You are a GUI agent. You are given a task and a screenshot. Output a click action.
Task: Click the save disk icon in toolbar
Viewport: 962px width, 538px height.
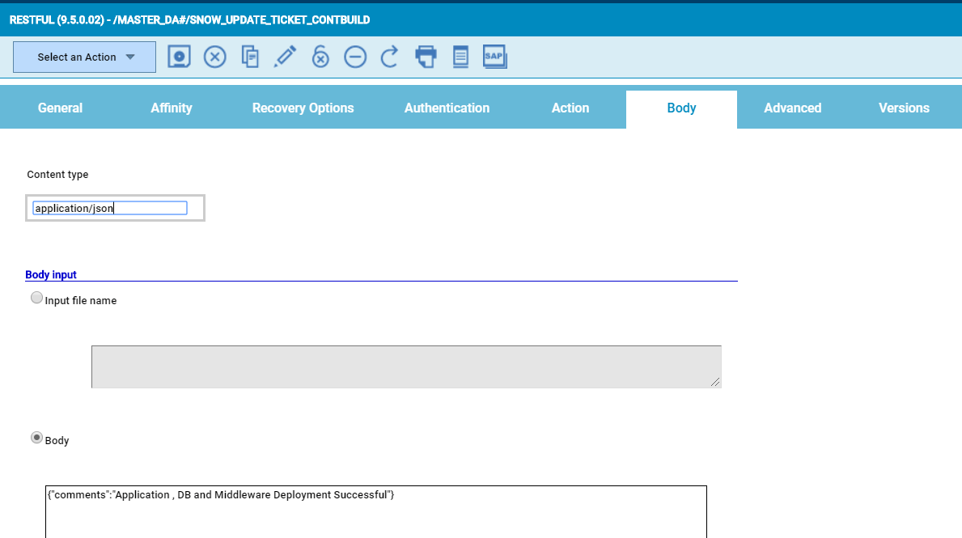(x=179, y=57)
